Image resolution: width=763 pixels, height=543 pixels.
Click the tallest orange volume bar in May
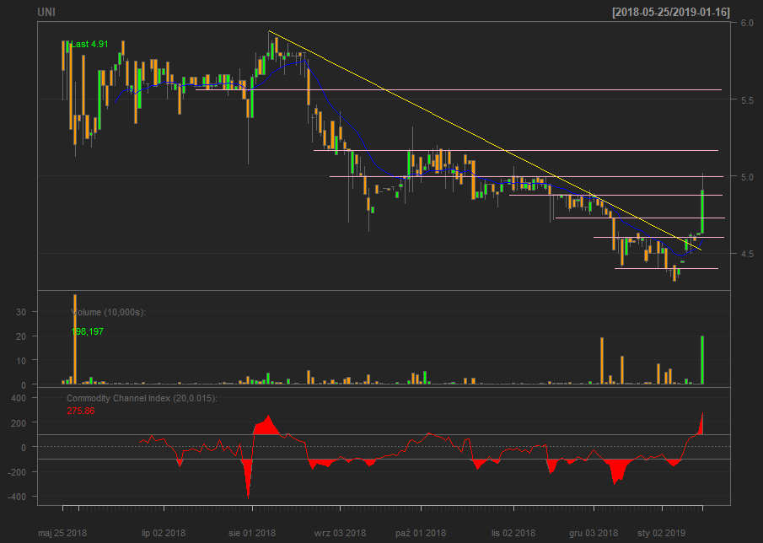75,339
